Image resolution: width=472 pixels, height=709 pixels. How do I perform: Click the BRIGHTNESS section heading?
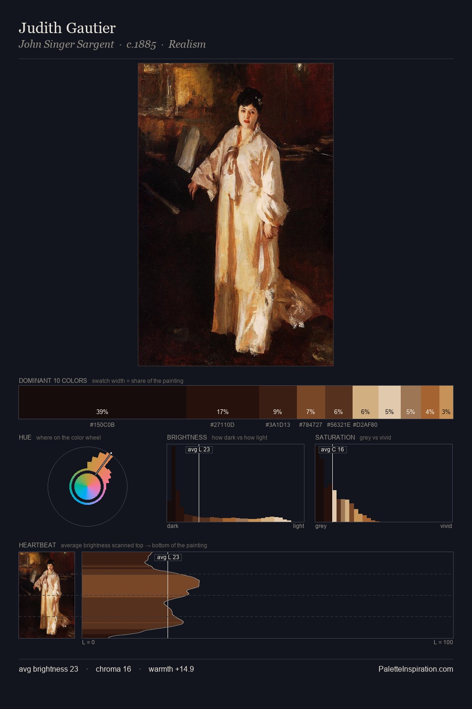point(187,437)
